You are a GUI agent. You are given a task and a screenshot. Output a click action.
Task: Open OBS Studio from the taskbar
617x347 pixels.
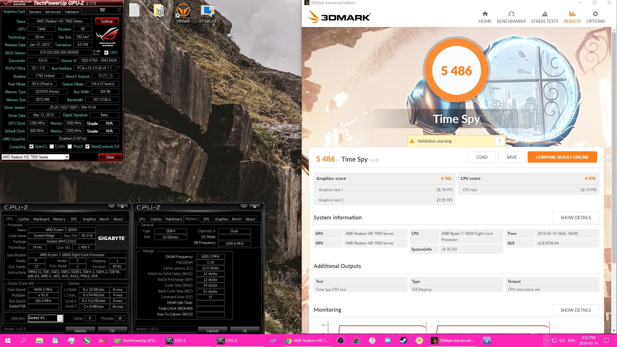(341, 341)
